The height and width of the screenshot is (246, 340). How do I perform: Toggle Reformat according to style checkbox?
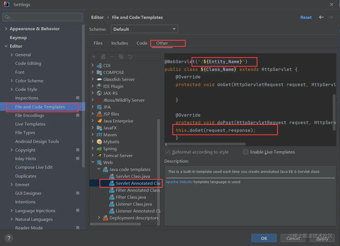click(x=168, y=152)
